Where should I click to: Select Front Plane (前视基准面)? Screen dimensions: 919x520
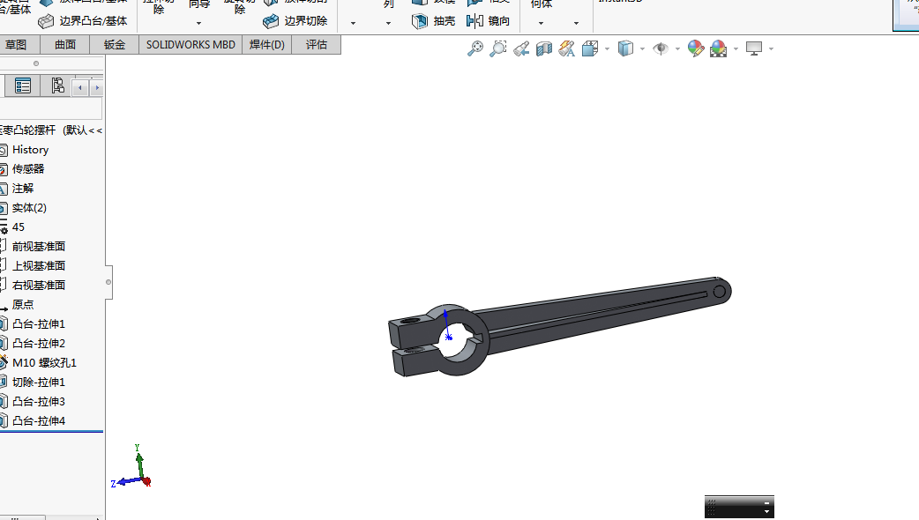pos(39,247)
